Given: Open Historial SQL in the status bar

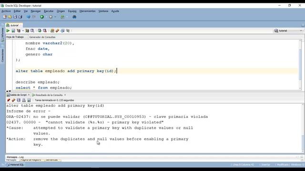Looking at the screenshot, I should 15,165.
